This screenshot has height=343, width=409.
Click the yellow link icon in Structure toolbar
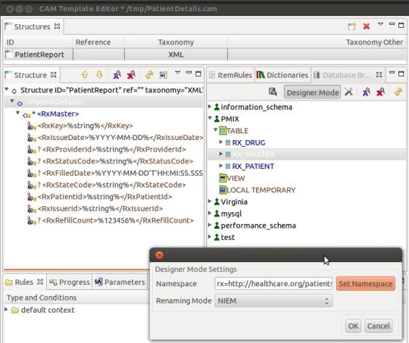click(x=149, y=75)
